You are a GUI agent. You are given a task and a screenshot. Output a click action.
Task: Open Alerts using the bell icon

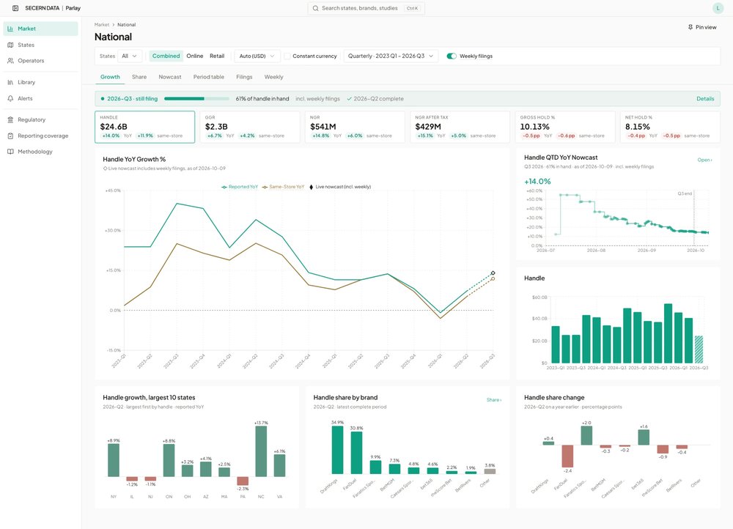(x=10, y=99)
